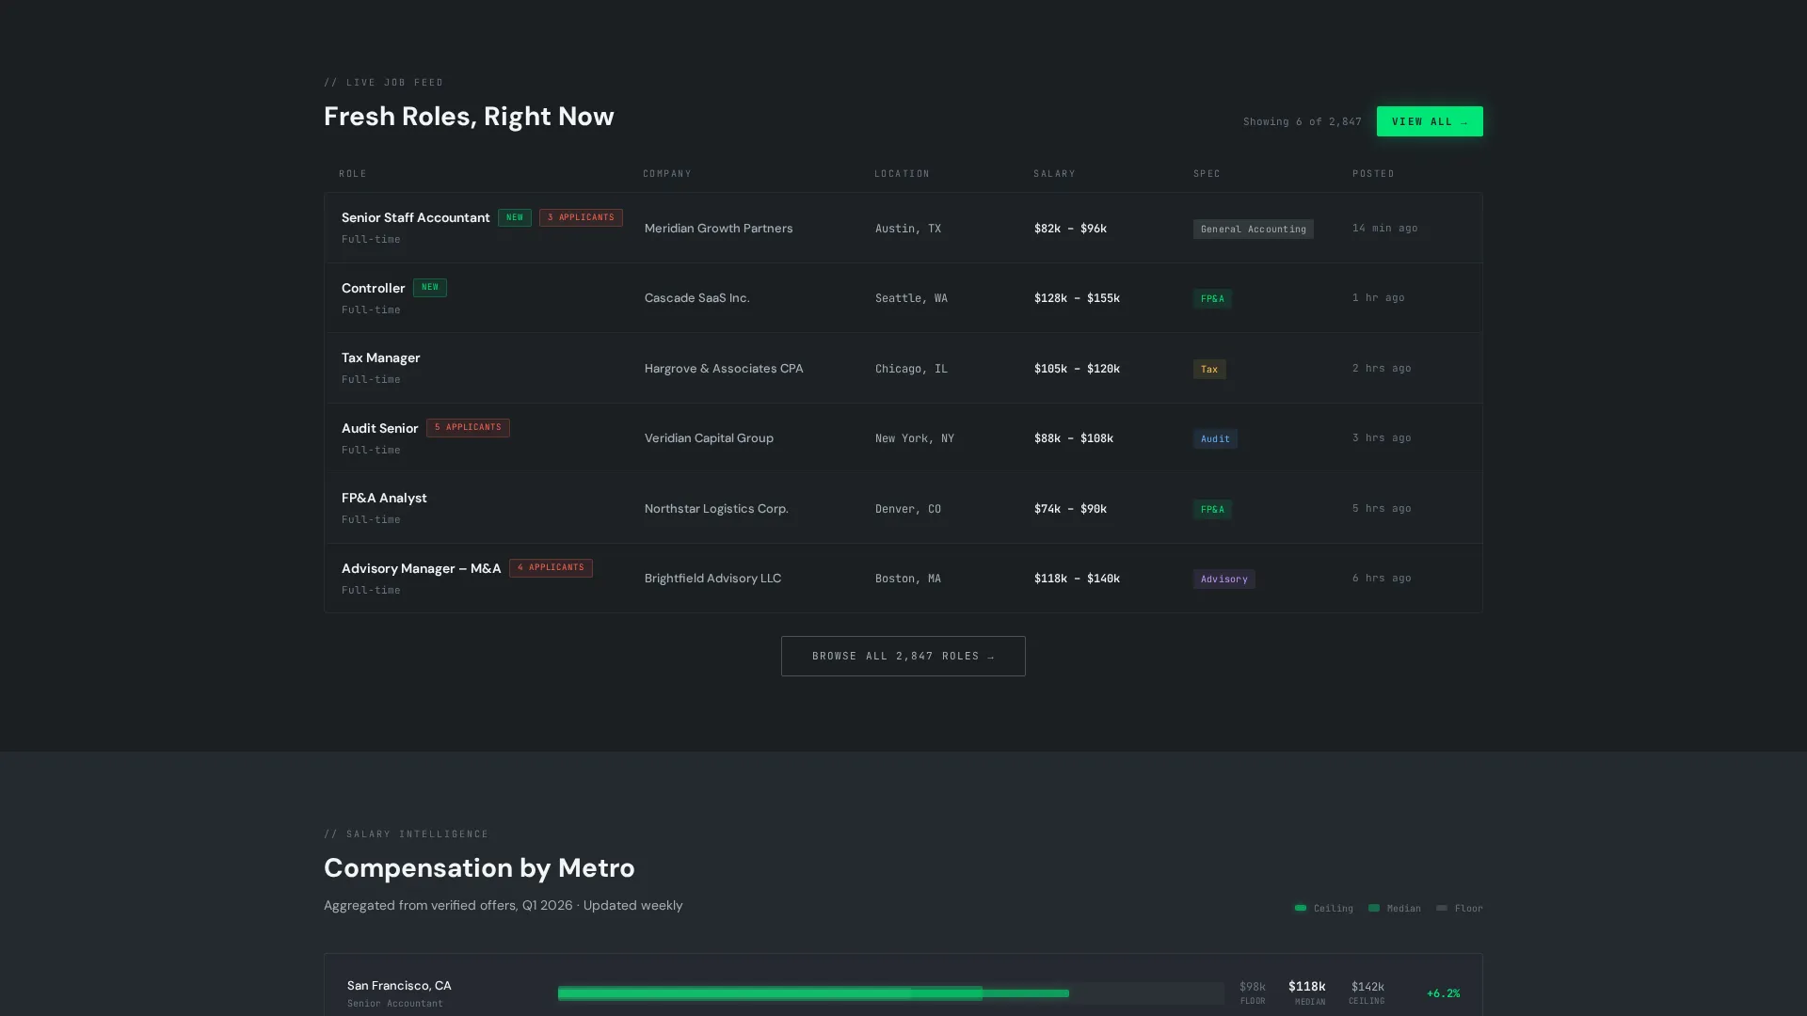Click the $82k – $96k salary
The height and width of the screenshot is (1016, 1807).
click(x=1070, y=228)
